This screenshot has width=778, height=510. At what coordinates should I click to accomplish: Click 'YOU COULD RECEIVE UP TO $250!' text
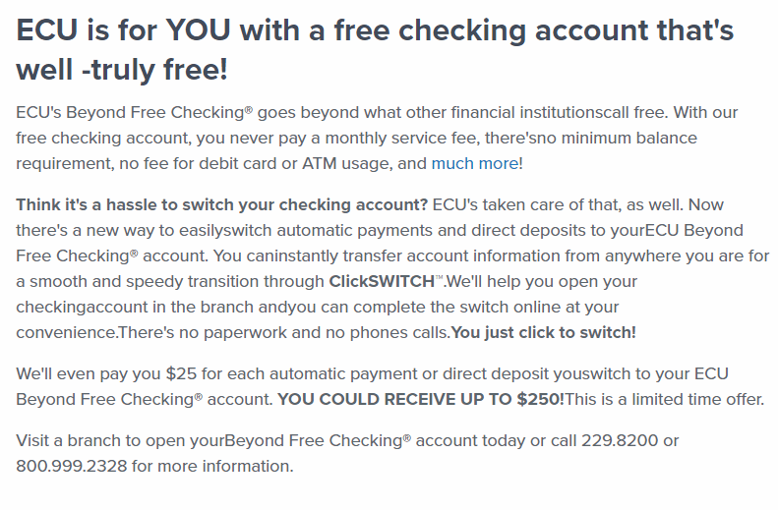[421, 399]
